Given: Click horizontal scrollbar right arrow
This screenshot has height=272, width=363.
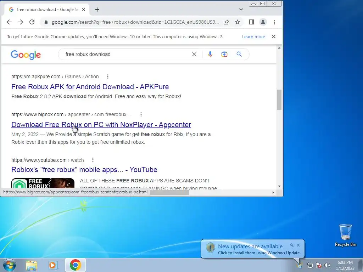Looking at the screenshot, I should pyautogui.click(x=273, y=192).
